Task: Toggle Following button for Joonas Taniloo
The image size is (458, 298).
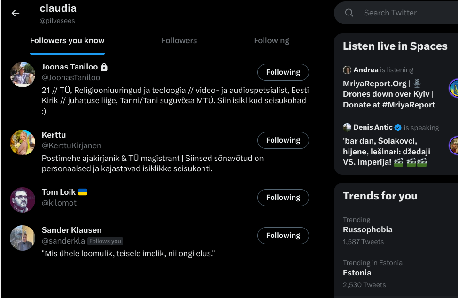Action: tap(283, 72)
